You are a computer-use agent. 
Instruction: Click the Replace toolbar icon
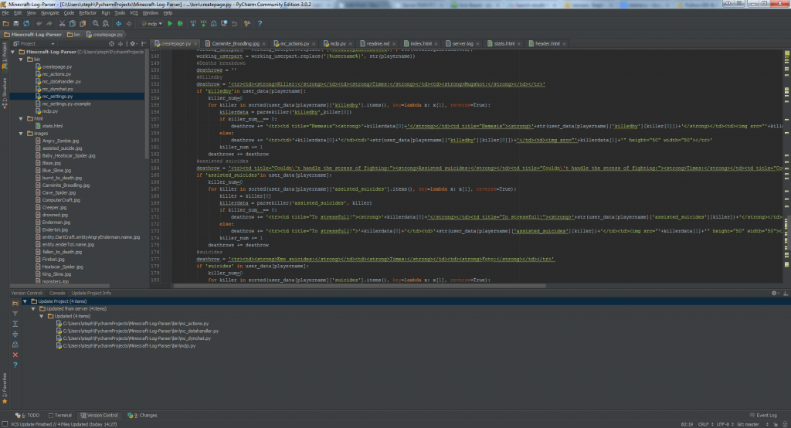coord(105,23)
